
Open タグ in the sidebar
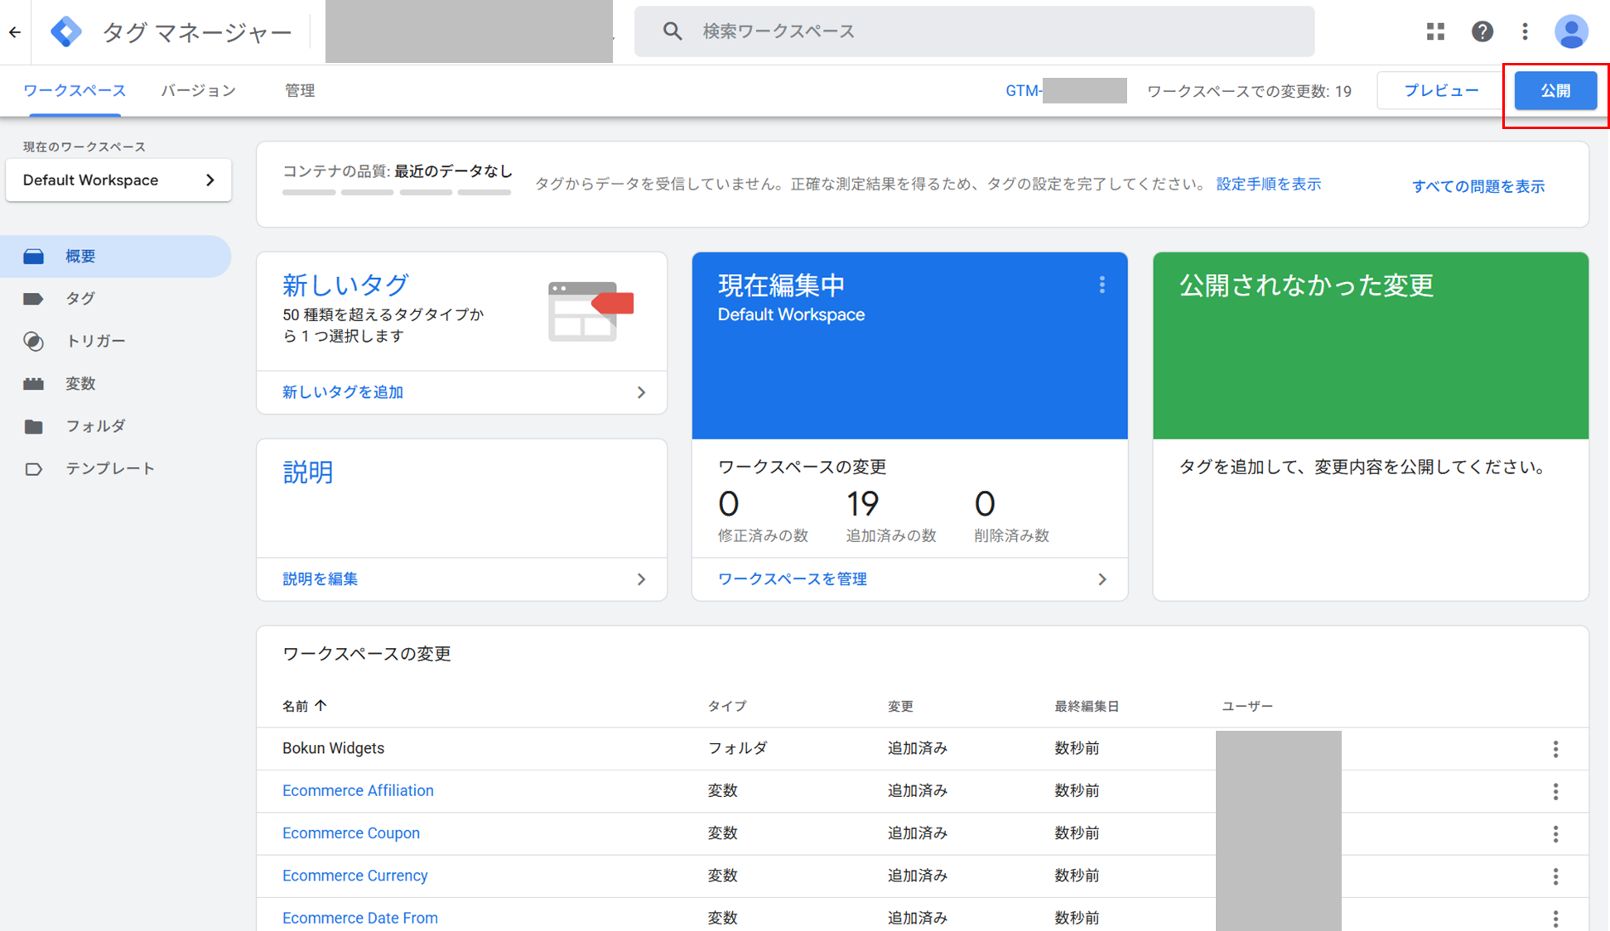(x=80, y=299)
